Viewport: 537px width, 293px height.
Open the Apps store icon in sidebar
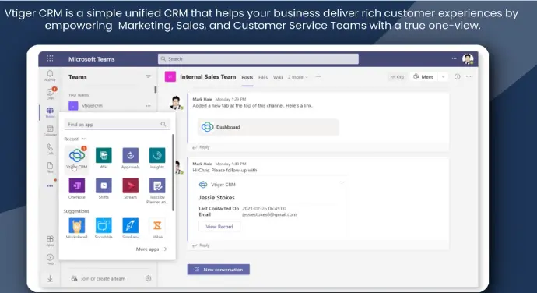(x=50, y=241)
